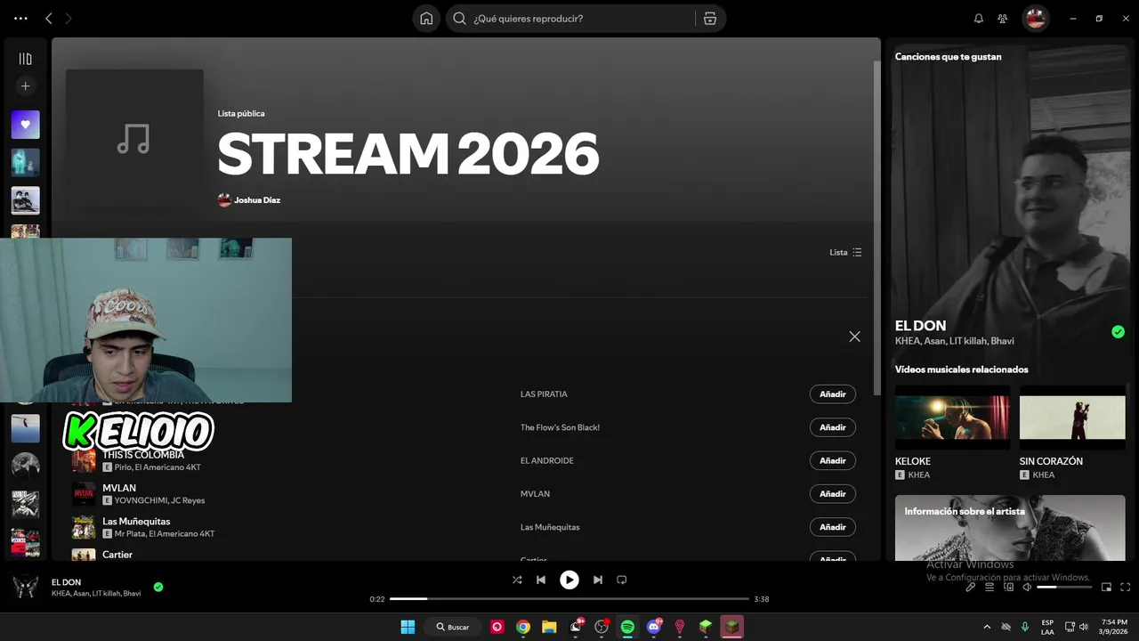1139x641 pixels.
Task: Open Friend Activity icon
Action: (x=1003, y=19)
